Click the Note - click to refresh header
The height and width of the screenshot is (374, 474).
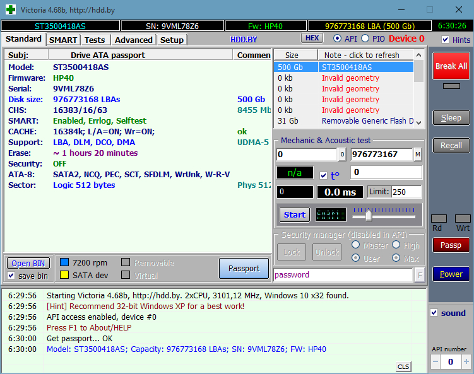click(365, 56)
